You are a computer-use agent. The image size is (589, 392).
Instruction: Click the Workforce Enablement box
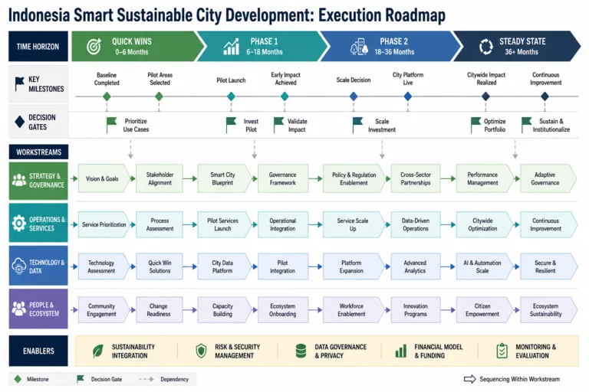pyautogui.click(x=354, y=310)
